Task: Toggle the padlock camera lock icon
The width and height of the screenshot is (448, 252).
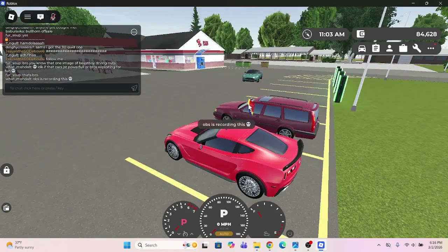Action: coord(7,170)
